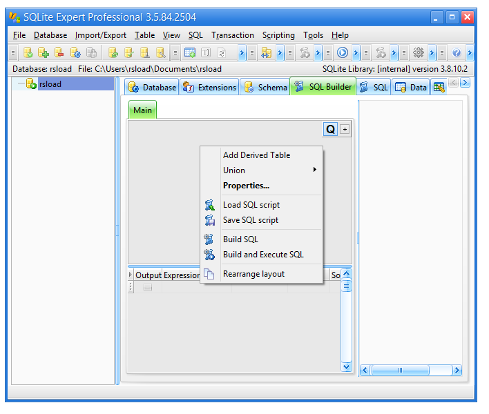The height and width of the screenshot is (414, 489).
Task: Click the grayed-out database lock icon
Action: (x=91, y=52)
